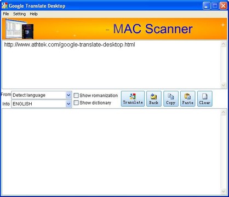
Task: Maximize the Google Translate Desktop window
Action: (x=215, y=6)
